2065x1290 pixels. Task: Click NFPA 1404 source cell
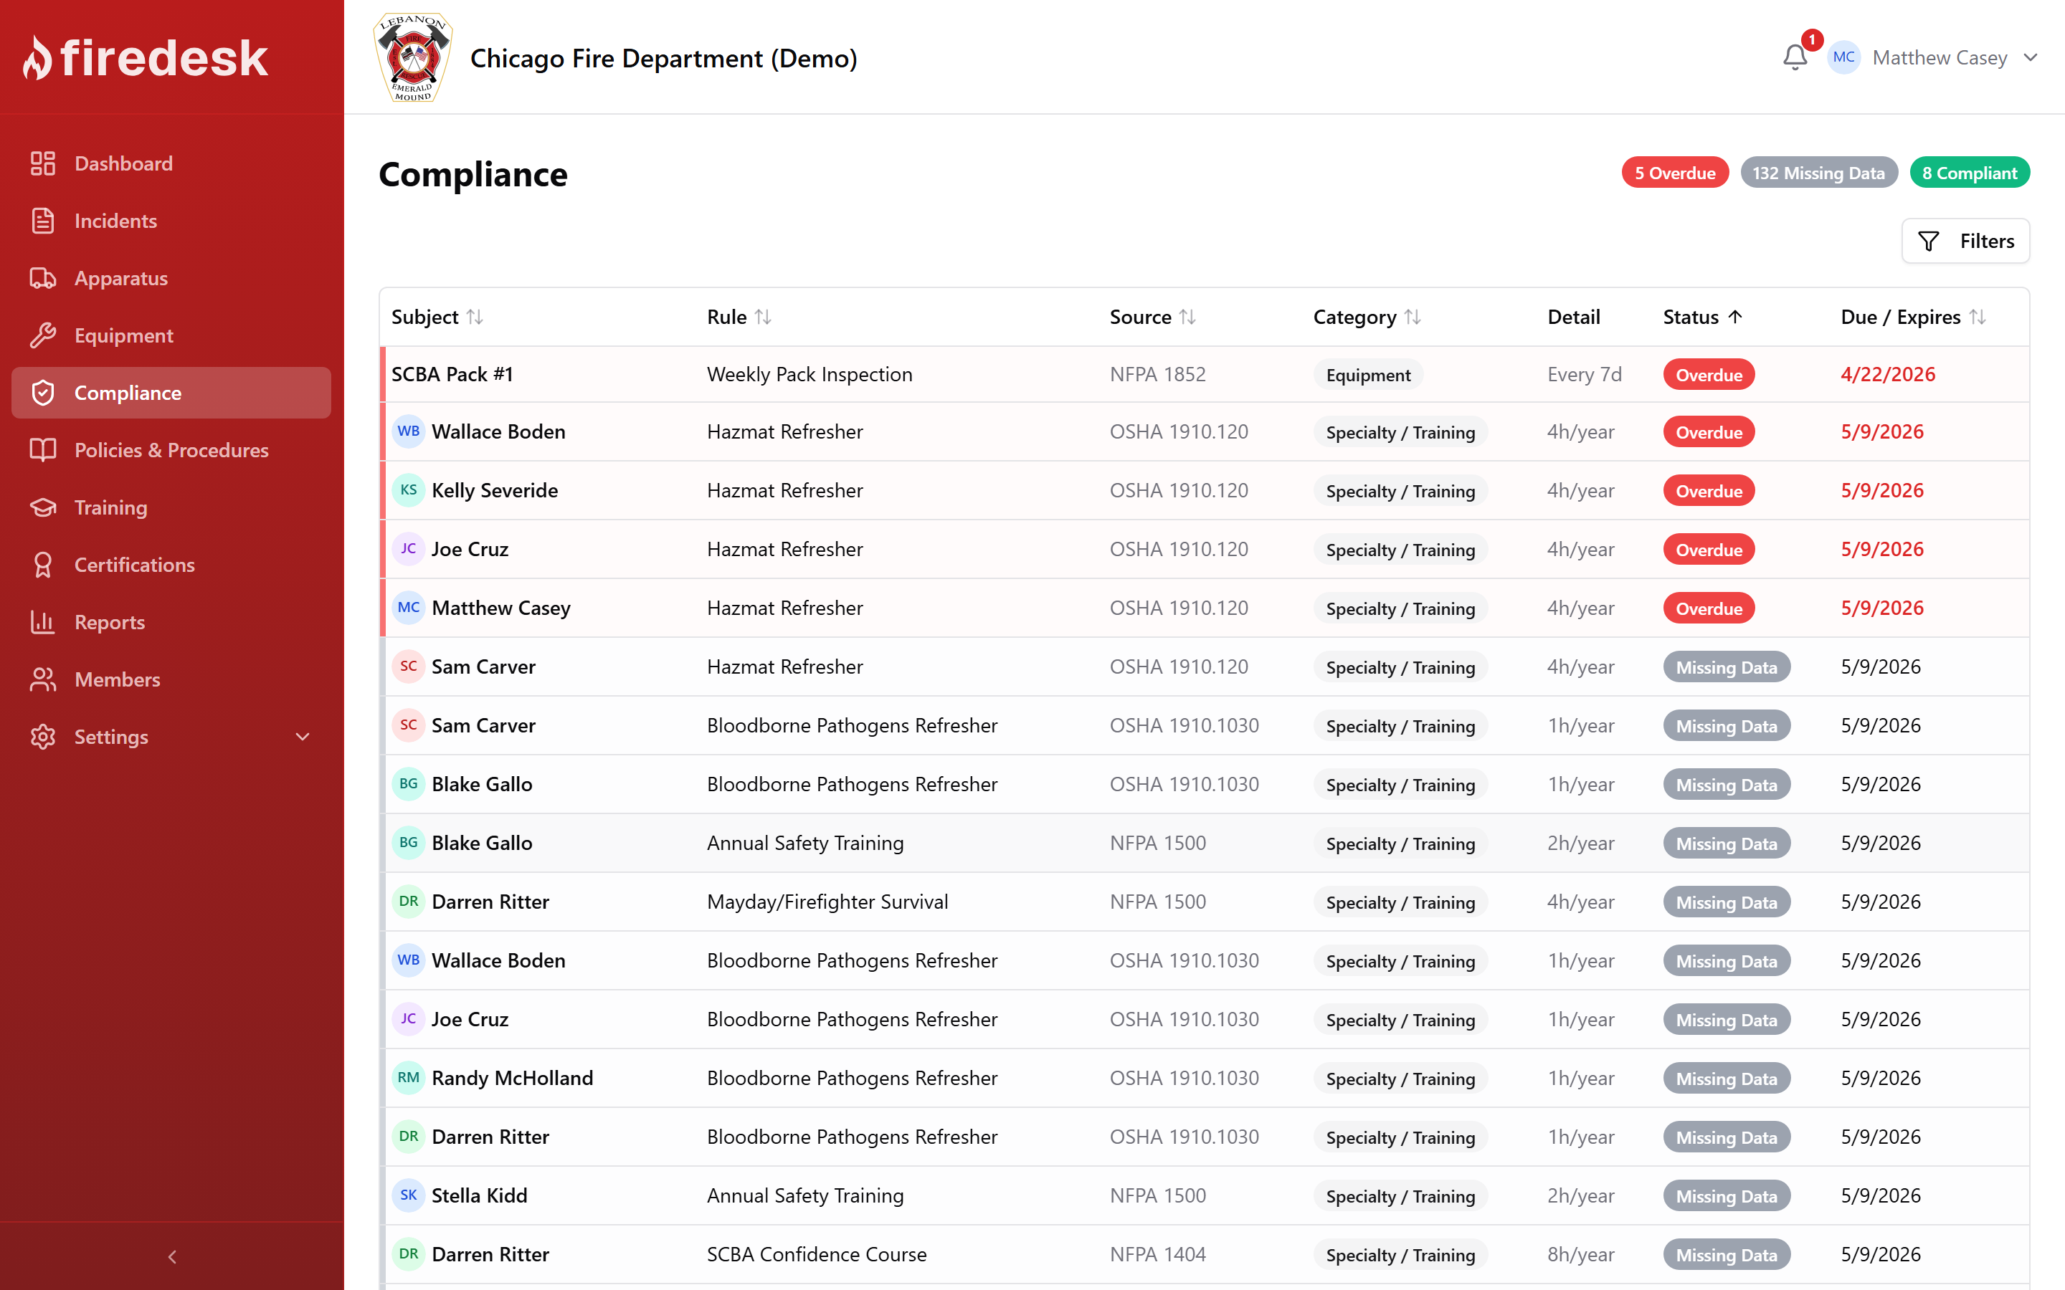coord(1158,1254)
